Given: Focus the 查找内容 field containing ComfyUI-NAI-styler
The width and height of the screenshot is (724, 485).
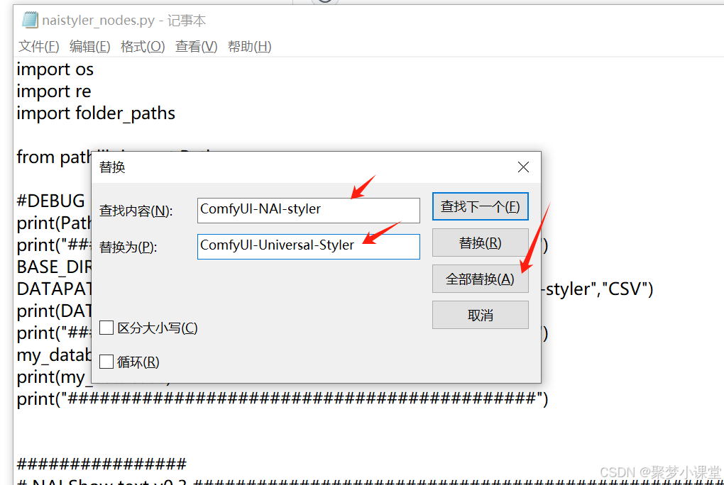Looking at the screenshot, I should 309,211.
